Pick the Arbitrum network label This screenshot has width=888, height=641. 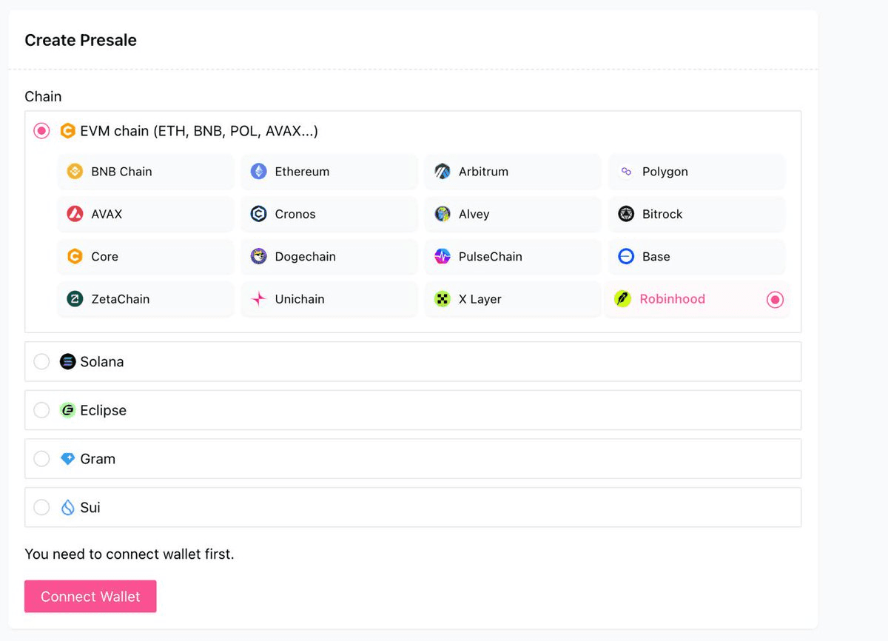(x=483, y=172)
